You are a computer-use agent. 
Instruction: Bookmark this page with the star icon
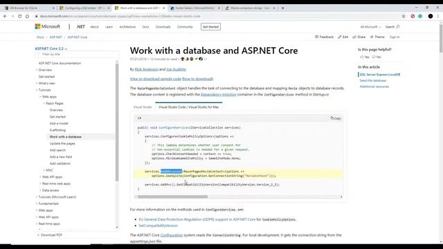click(404, 17)
